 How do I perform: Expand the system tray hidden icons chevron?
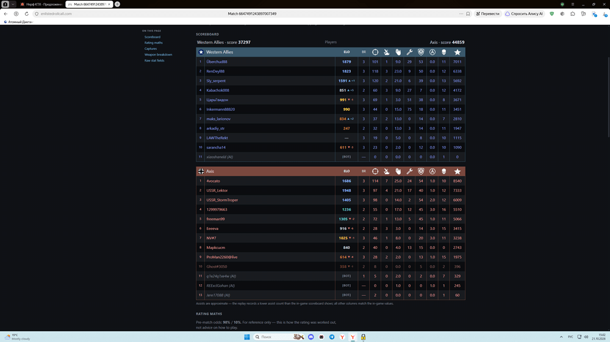point(561,337)
